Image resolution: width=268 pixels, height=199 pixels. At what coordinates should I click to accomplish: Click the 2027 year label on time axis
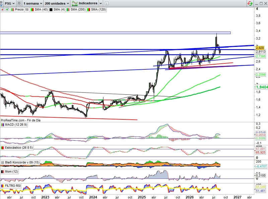point(238,197)
